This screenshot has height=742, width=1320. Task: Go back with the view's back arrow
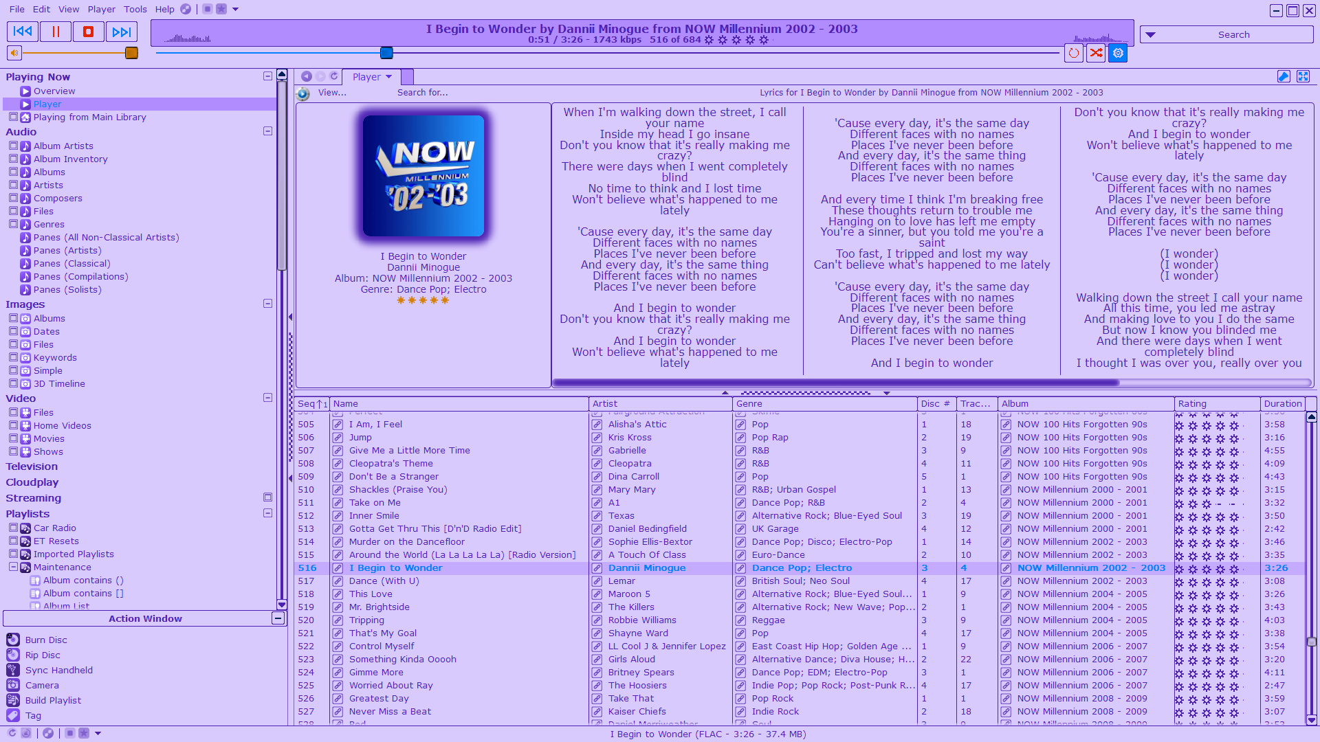pos(307,76)
